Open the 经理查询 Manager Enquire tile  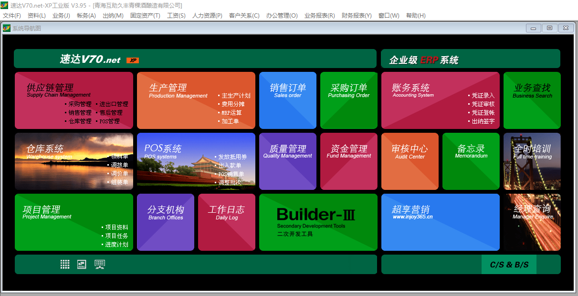532,222
